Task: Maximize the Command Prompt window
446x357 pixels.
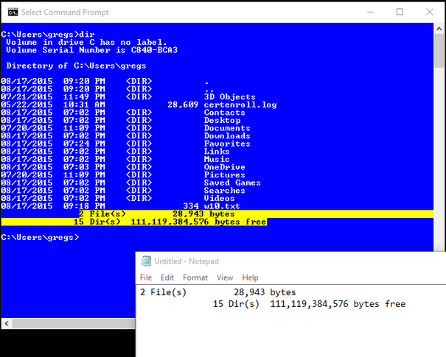Action: click(x=400, y=12)
